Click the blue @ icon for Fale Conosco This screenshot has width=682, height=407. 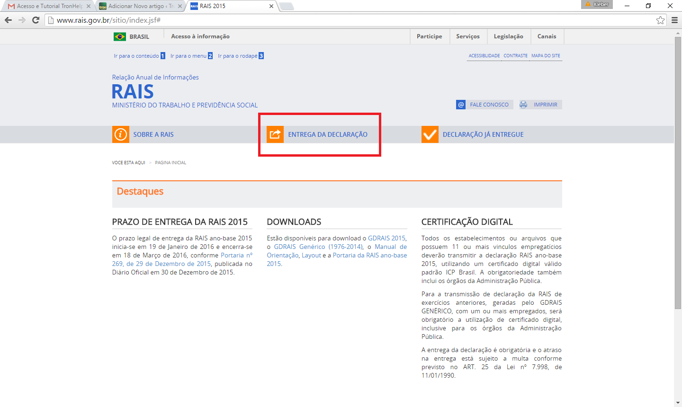(461, 105)
